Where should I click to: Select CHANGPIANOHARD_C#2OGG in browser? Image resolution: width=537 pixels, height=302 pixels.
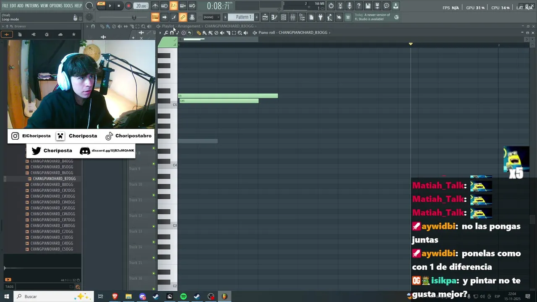(52, 190)
